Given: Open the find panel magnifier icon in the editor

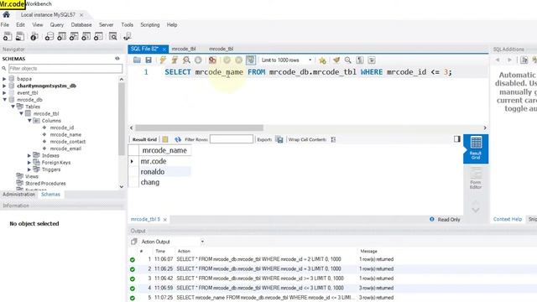Looking at the screenshot, I should (x=348, y=60).
